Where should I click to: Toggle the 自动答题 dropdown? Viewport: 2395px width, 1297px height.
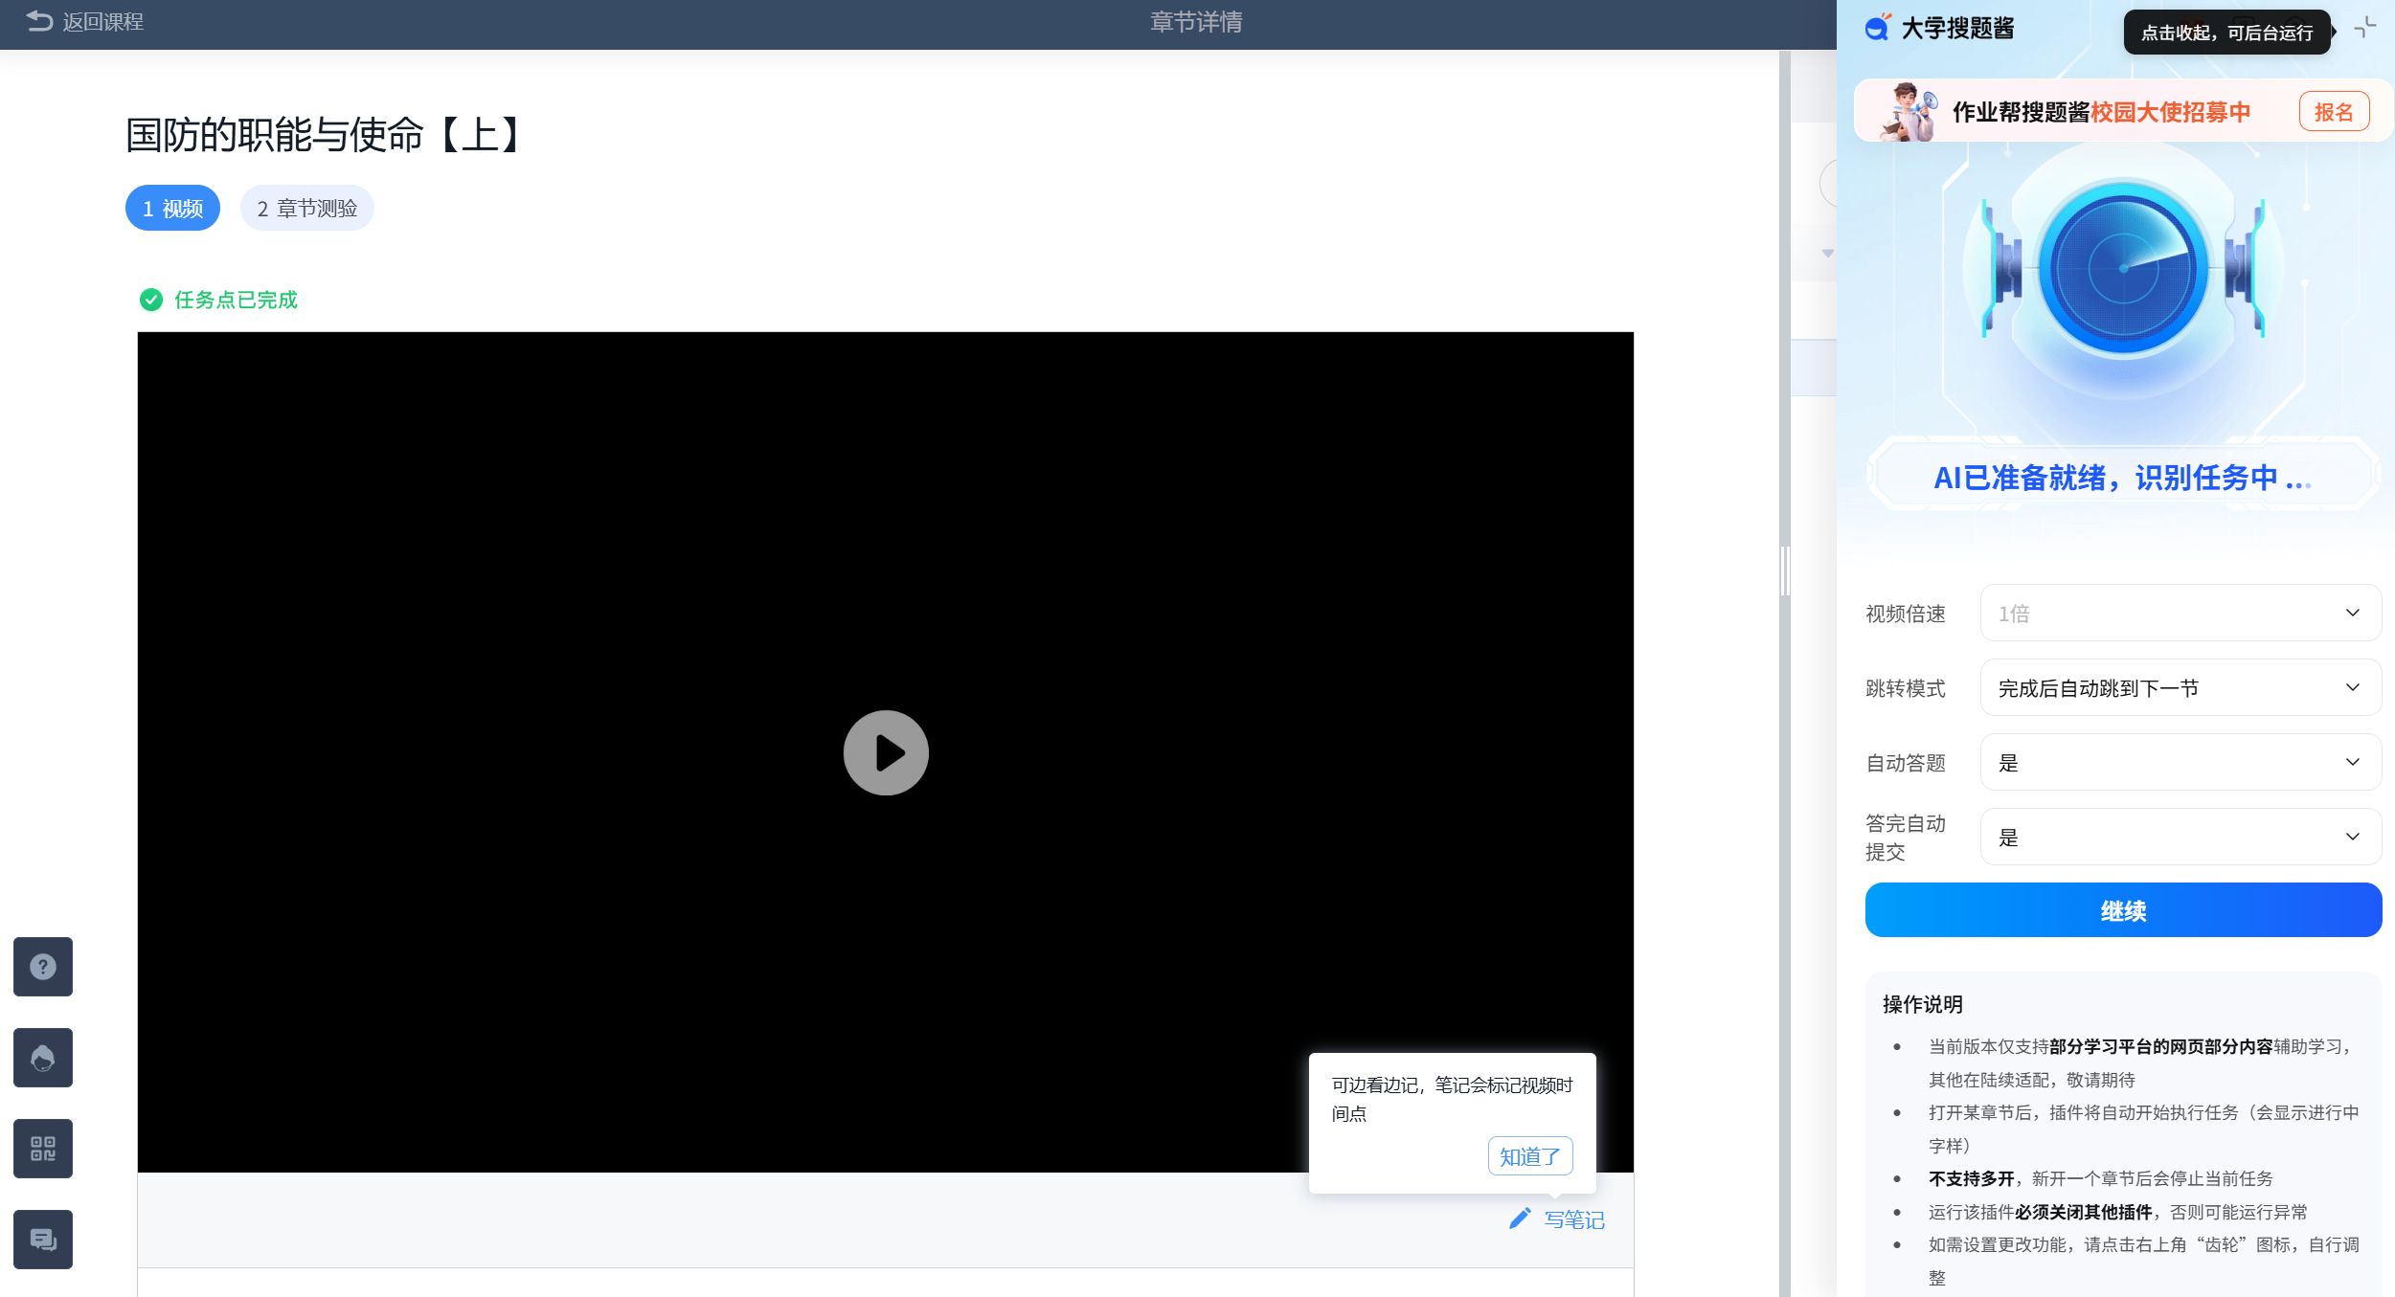[x=2180, y=762]
